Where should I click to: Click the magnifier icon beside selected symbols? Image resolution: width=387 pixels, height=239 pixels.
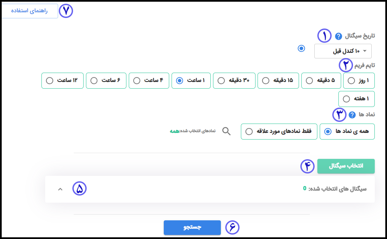[226, 131]
